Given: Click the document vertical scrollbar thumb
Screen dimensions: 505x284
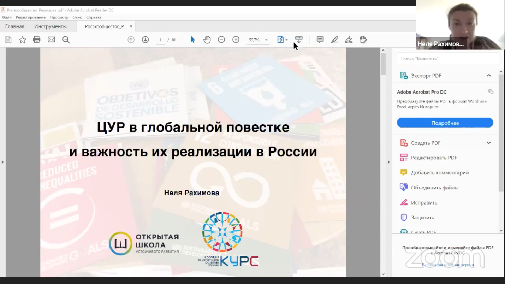Looking at the screenshot, I should point(383,64).
